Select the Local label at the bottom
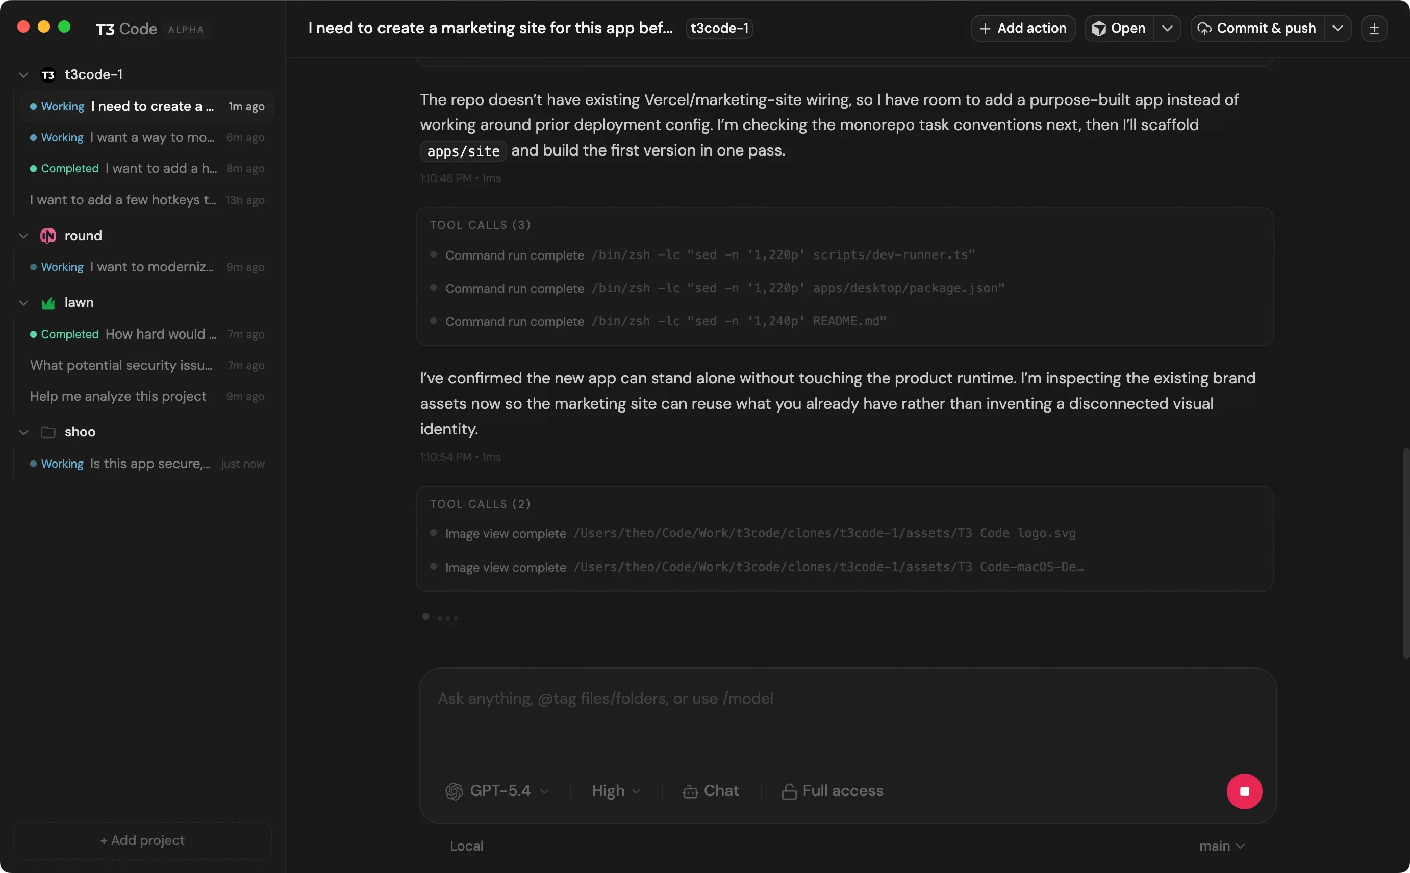This screenshot has width=1410, height=873. [x=466, y=845]
